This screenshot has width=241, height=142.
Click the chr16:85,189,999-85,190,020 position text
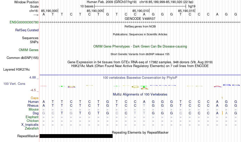pyautogui.click(x=166, y=2)
